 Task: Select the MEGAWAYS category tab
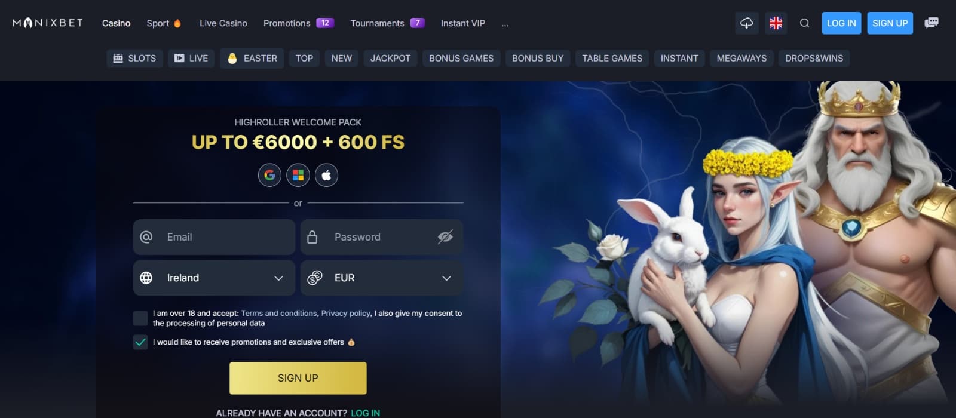pos(741,58)
